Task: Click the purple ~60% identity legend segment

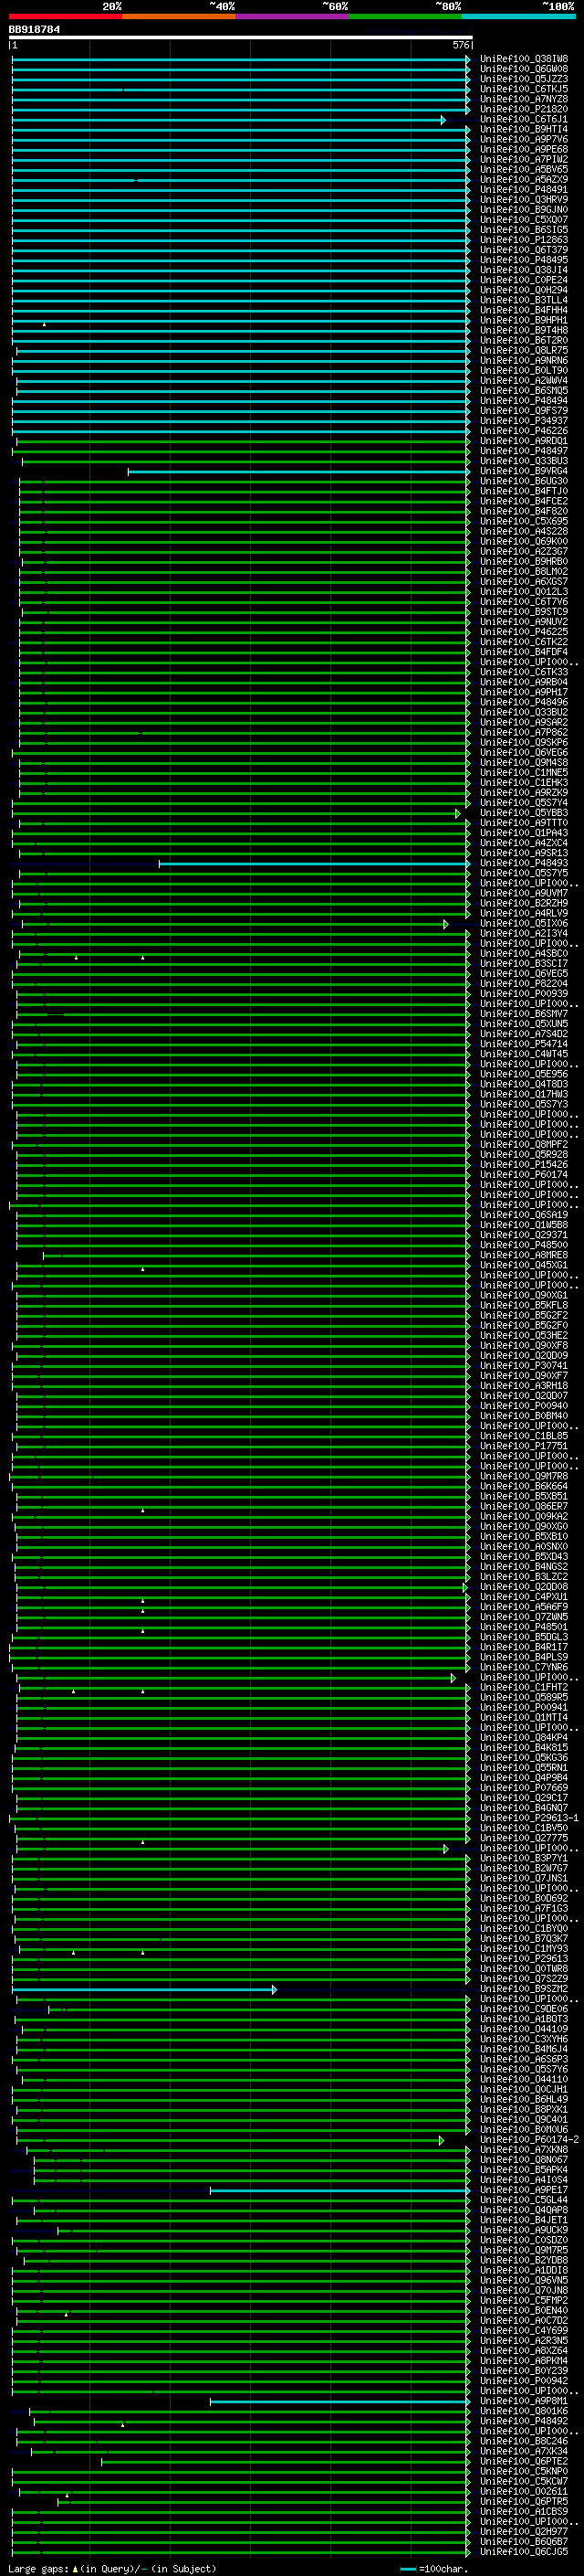Action: click(291, 16)
